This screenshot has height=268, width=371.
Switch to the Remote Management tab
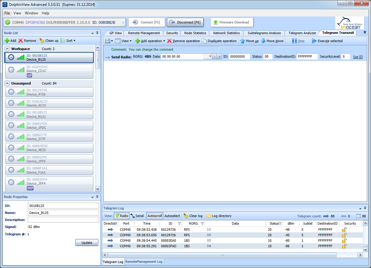[144, 33]
